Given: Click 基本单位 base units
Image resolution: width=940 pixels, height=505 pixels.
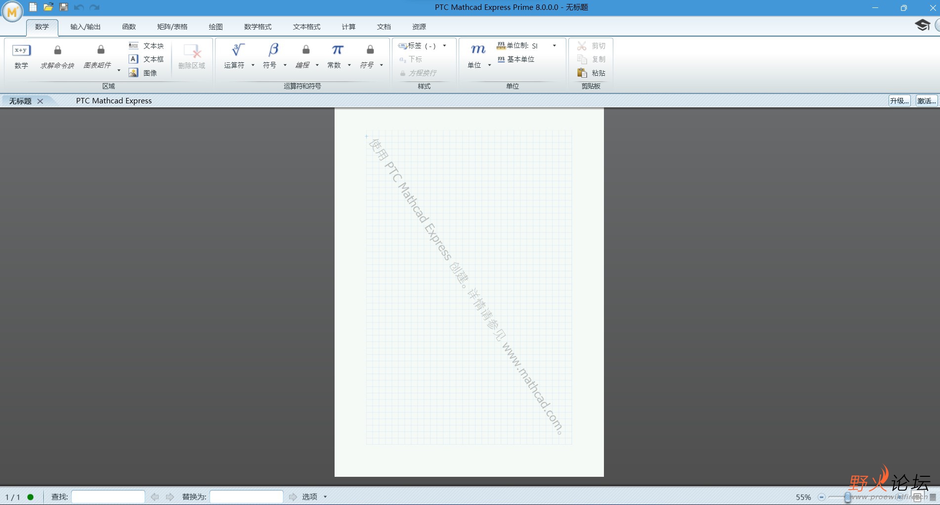Looking at the screenshot, I should (516, 59).
